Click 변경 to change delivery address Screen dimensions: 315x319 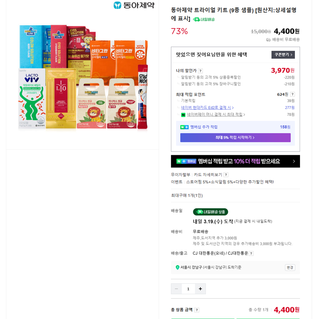[290, 267]
